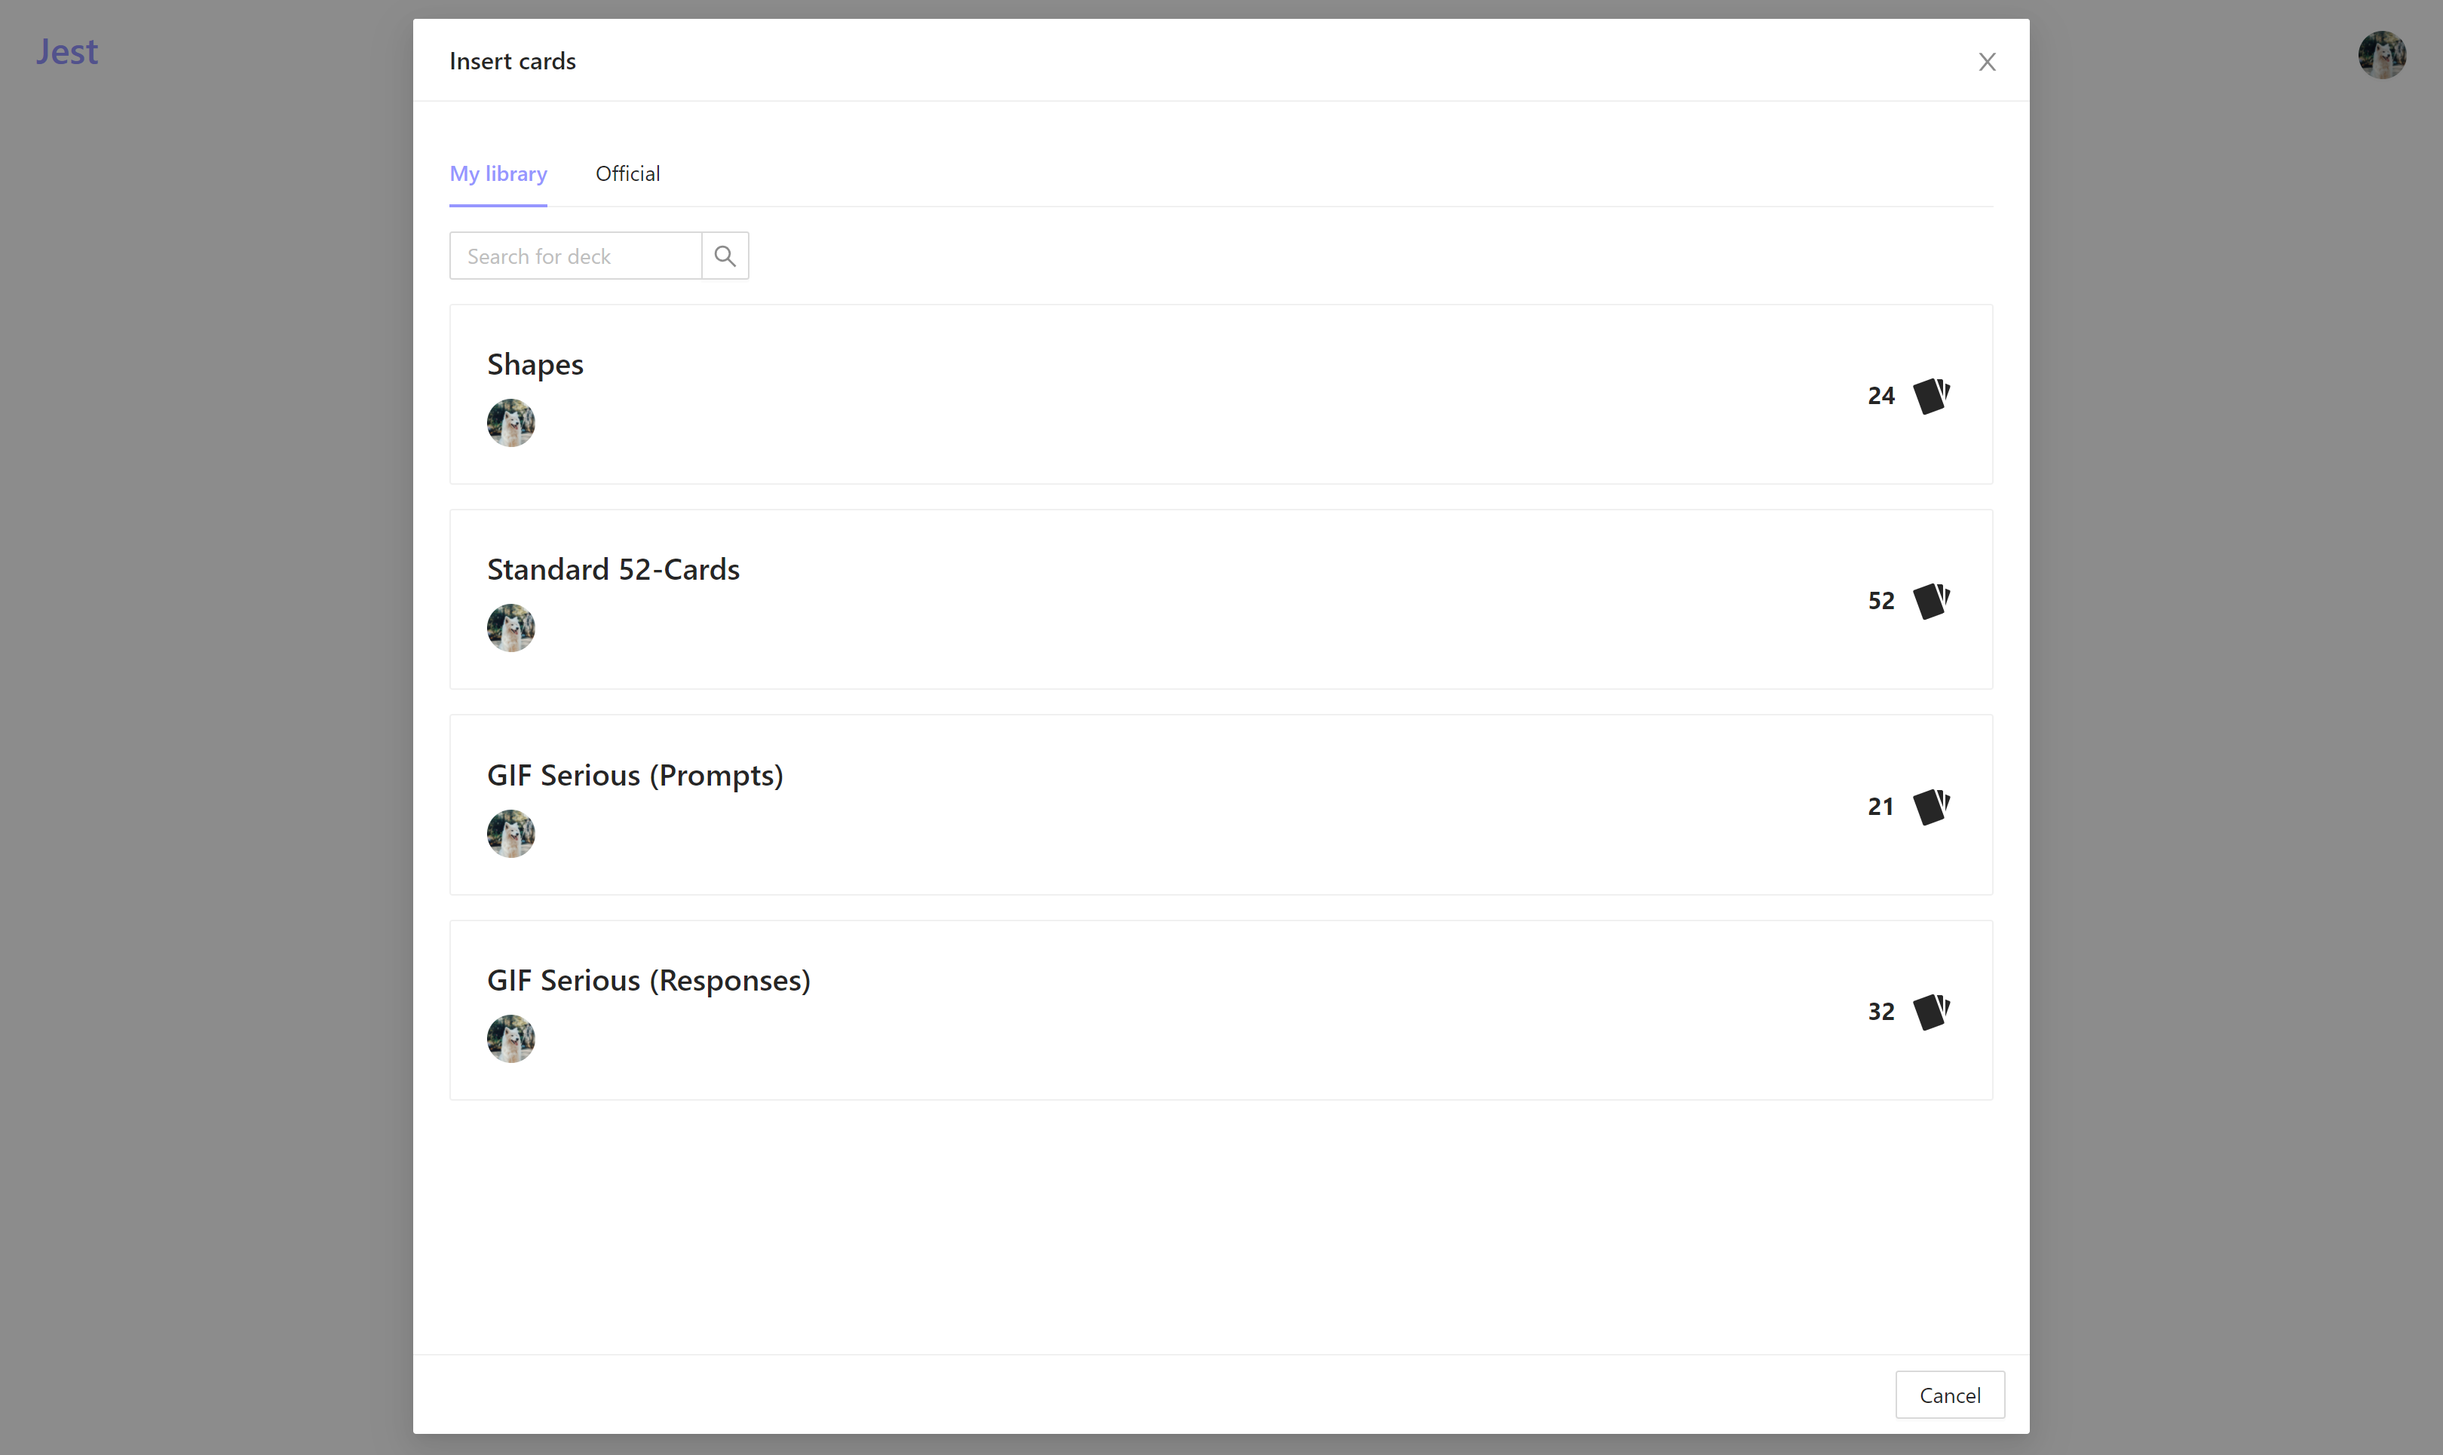Image resolution: width=2443 pixels, height=1455 pixels.
Task: Click cards icon beside GIF Serious (Prompts)
Action: (1930, 806)
